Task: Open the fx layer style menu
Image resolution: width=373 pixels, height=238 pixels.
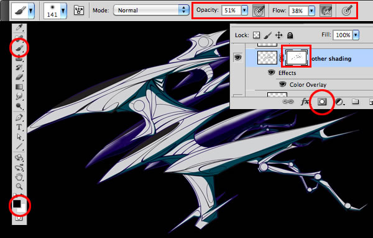Action: pos(305,102)
